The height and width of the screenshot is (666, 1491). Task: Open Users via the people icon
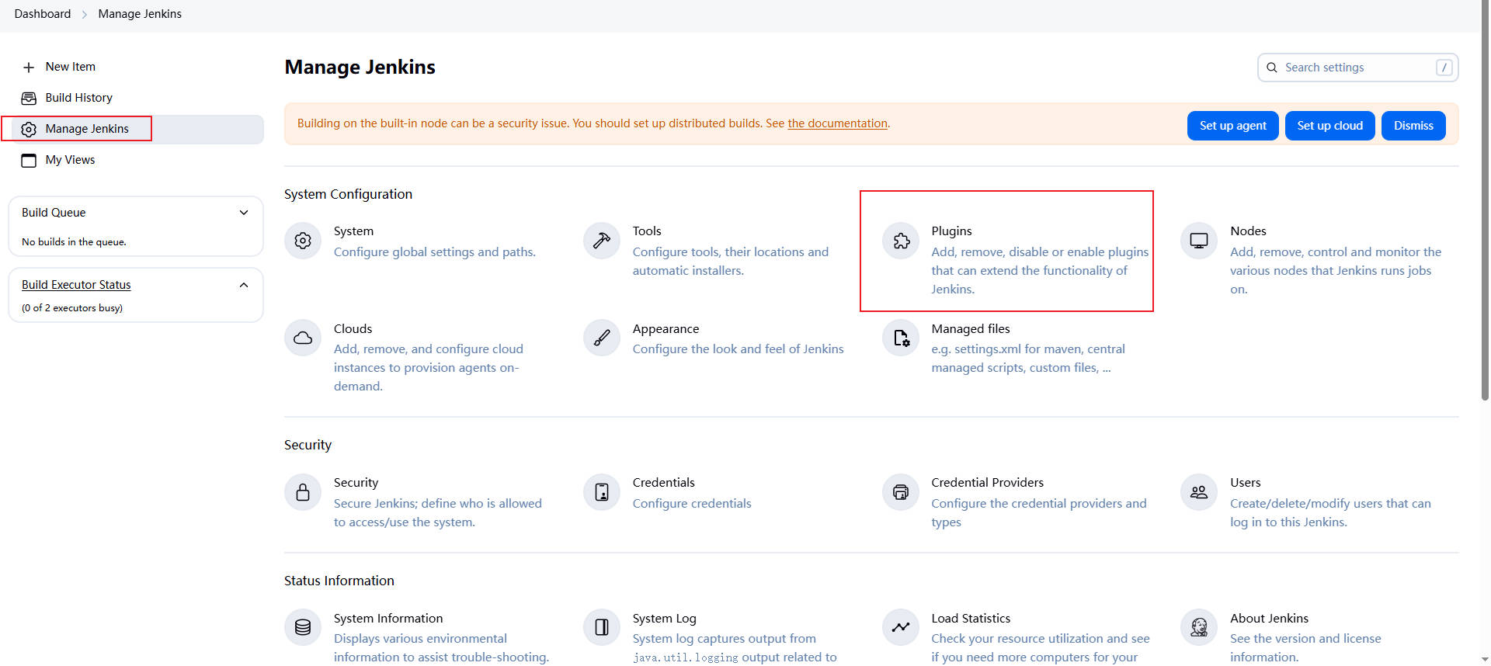[1199, 492]
